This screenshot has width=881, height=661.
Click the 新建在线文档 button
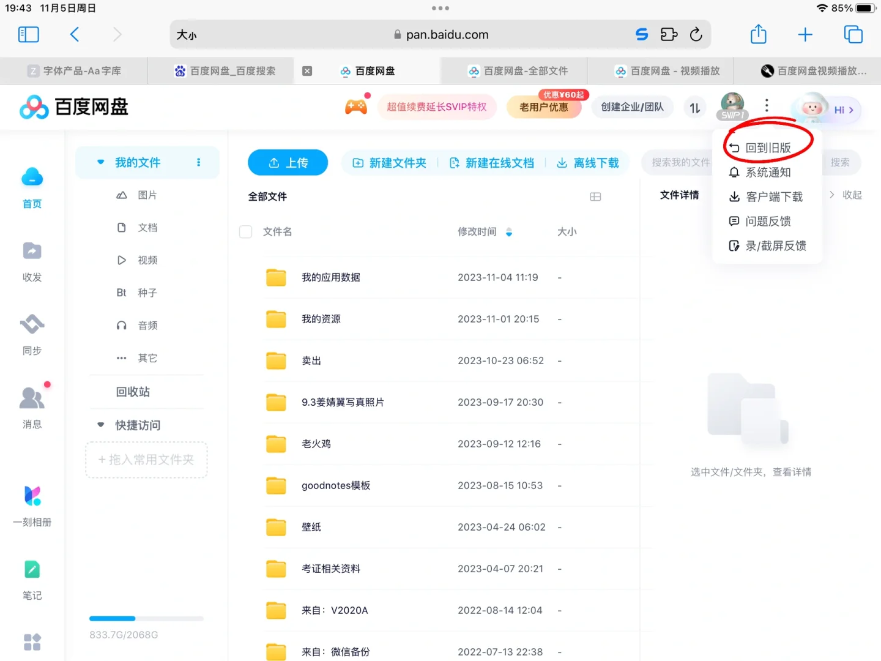point(493,163)
